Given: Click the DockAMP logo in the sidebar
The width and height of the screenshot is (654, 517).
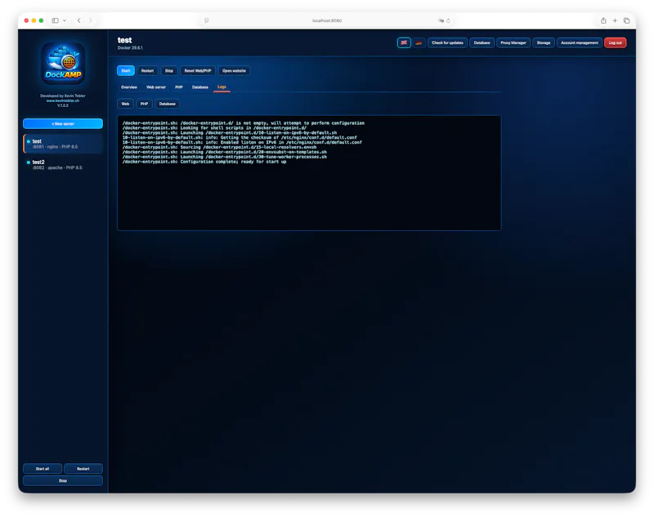Looking at the screenshot, I should (x=63, y=64).
